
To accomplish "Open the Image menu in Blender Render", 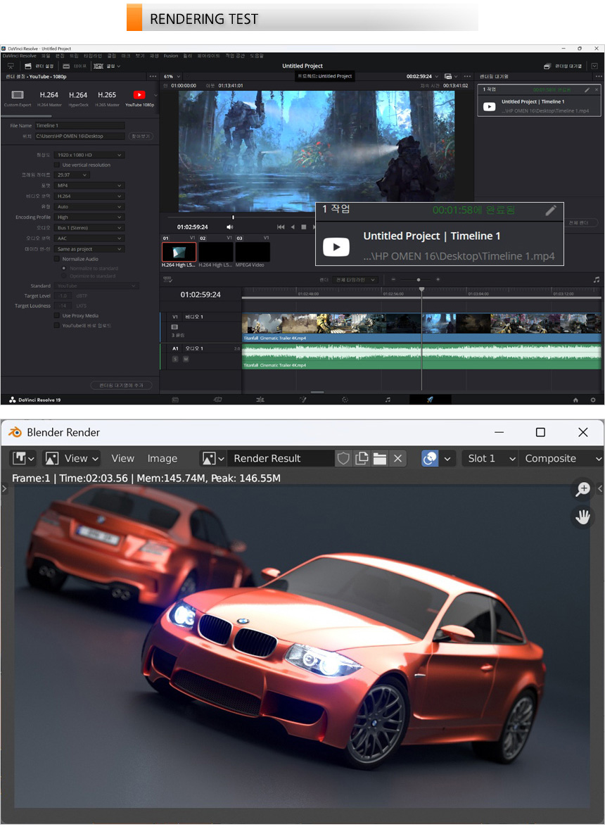I will tap(162, 458).
